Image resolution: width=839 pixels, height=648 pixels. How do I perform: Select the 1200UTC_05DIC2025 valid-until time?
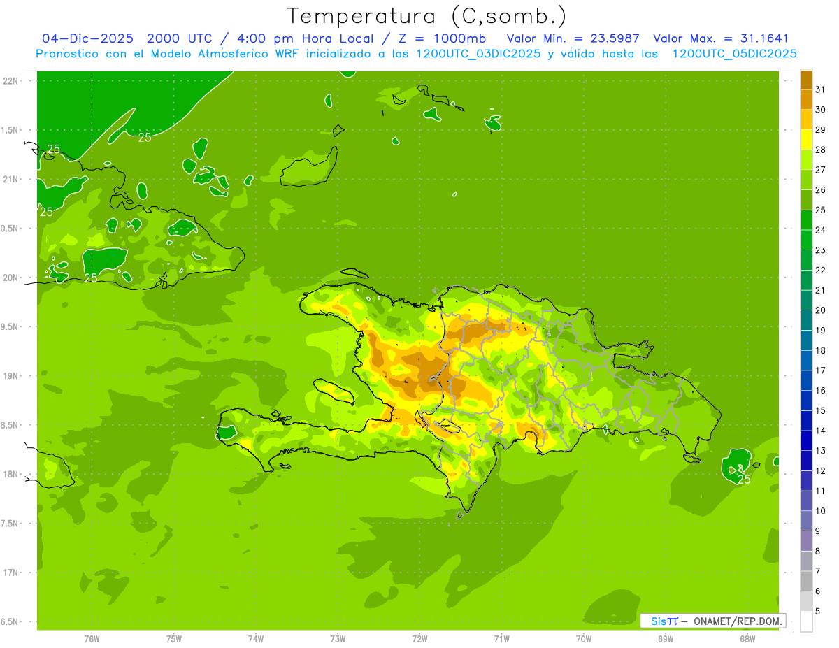pyautogui.click(x=734, y=54)
